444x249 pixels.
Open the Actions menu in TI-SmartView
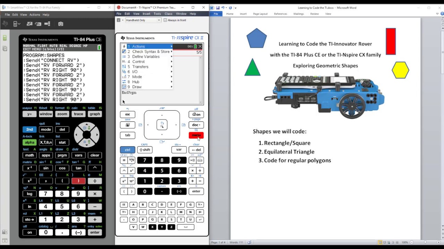pyautogui.click(x=35, y=15)
